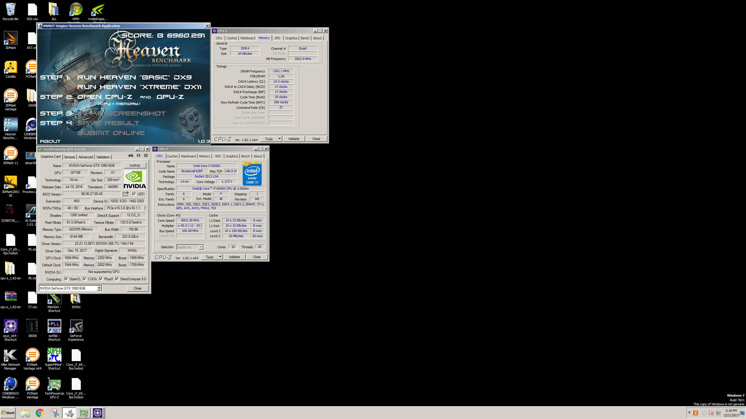Image resolution: width=746 pixels, height=419 pixels.
Task: Click the taskbar clock showing 2:16 PM
Action: (x=731, y=413)
